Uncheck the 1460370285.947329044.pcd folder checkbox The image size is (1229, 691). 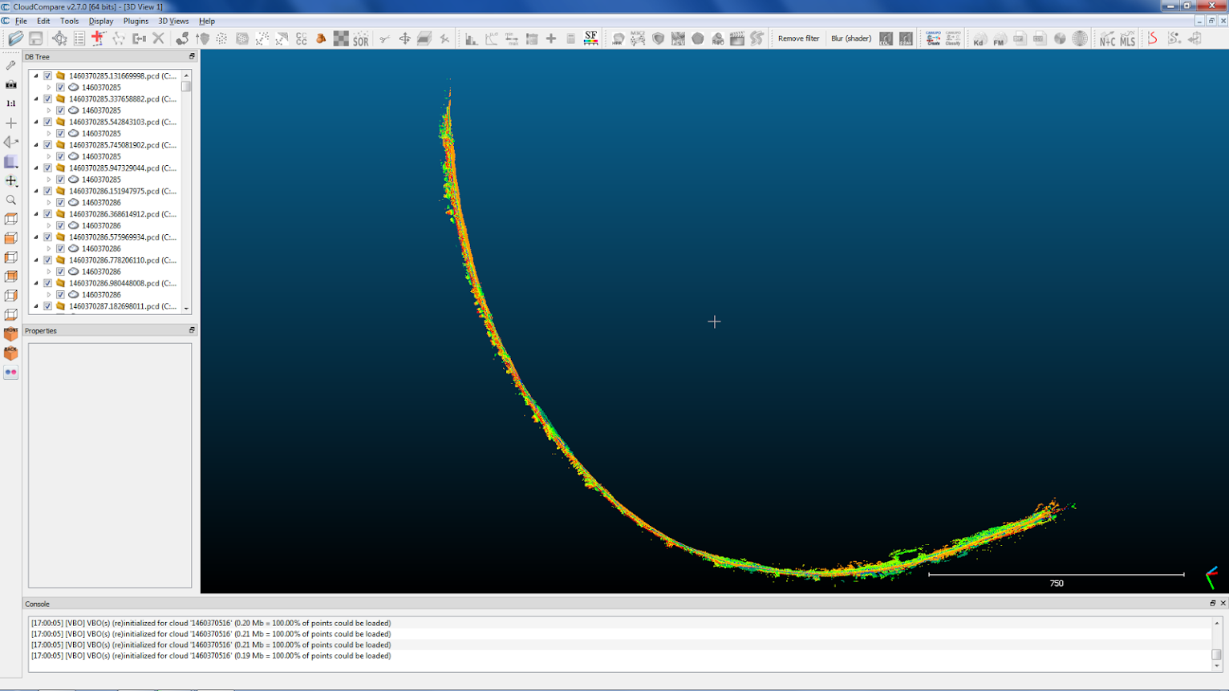pyautogui.click(x=47, y=168)
